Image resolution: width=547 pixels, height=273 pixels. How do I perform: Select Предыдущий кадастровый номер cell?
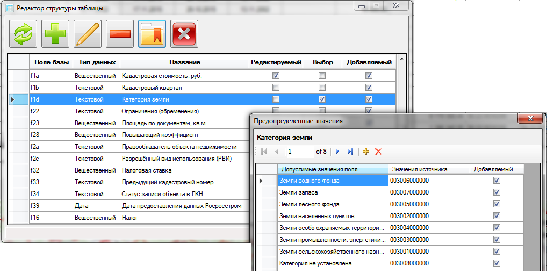click(x=184, y=183)
